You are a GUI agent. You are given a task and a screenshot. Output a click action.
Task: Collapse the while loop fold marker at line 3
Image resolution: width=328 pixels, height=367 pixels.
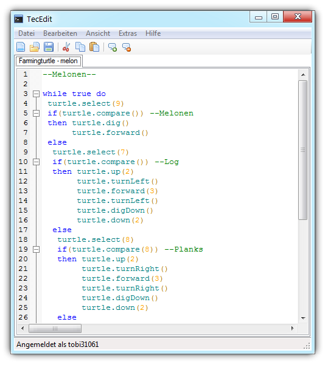[36, 94]
